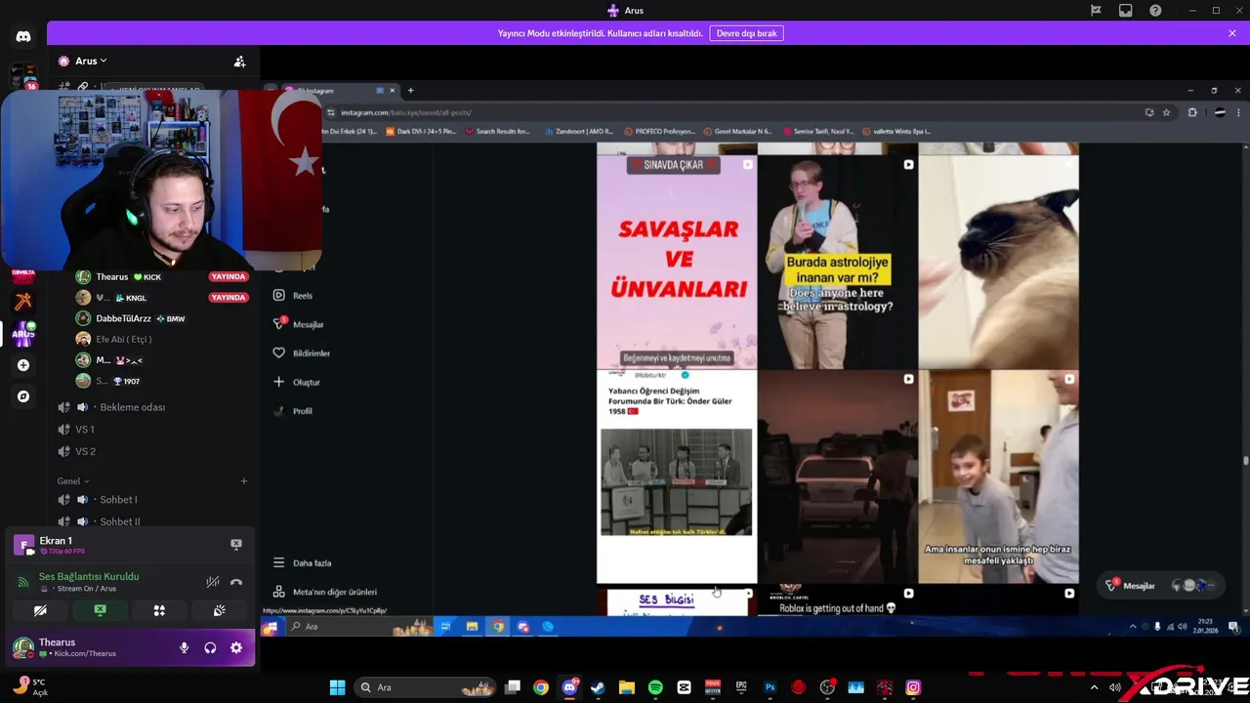Open Chrome from the Windows taskbar
This screenshot has height=703, width=1250.
point(541,687)
